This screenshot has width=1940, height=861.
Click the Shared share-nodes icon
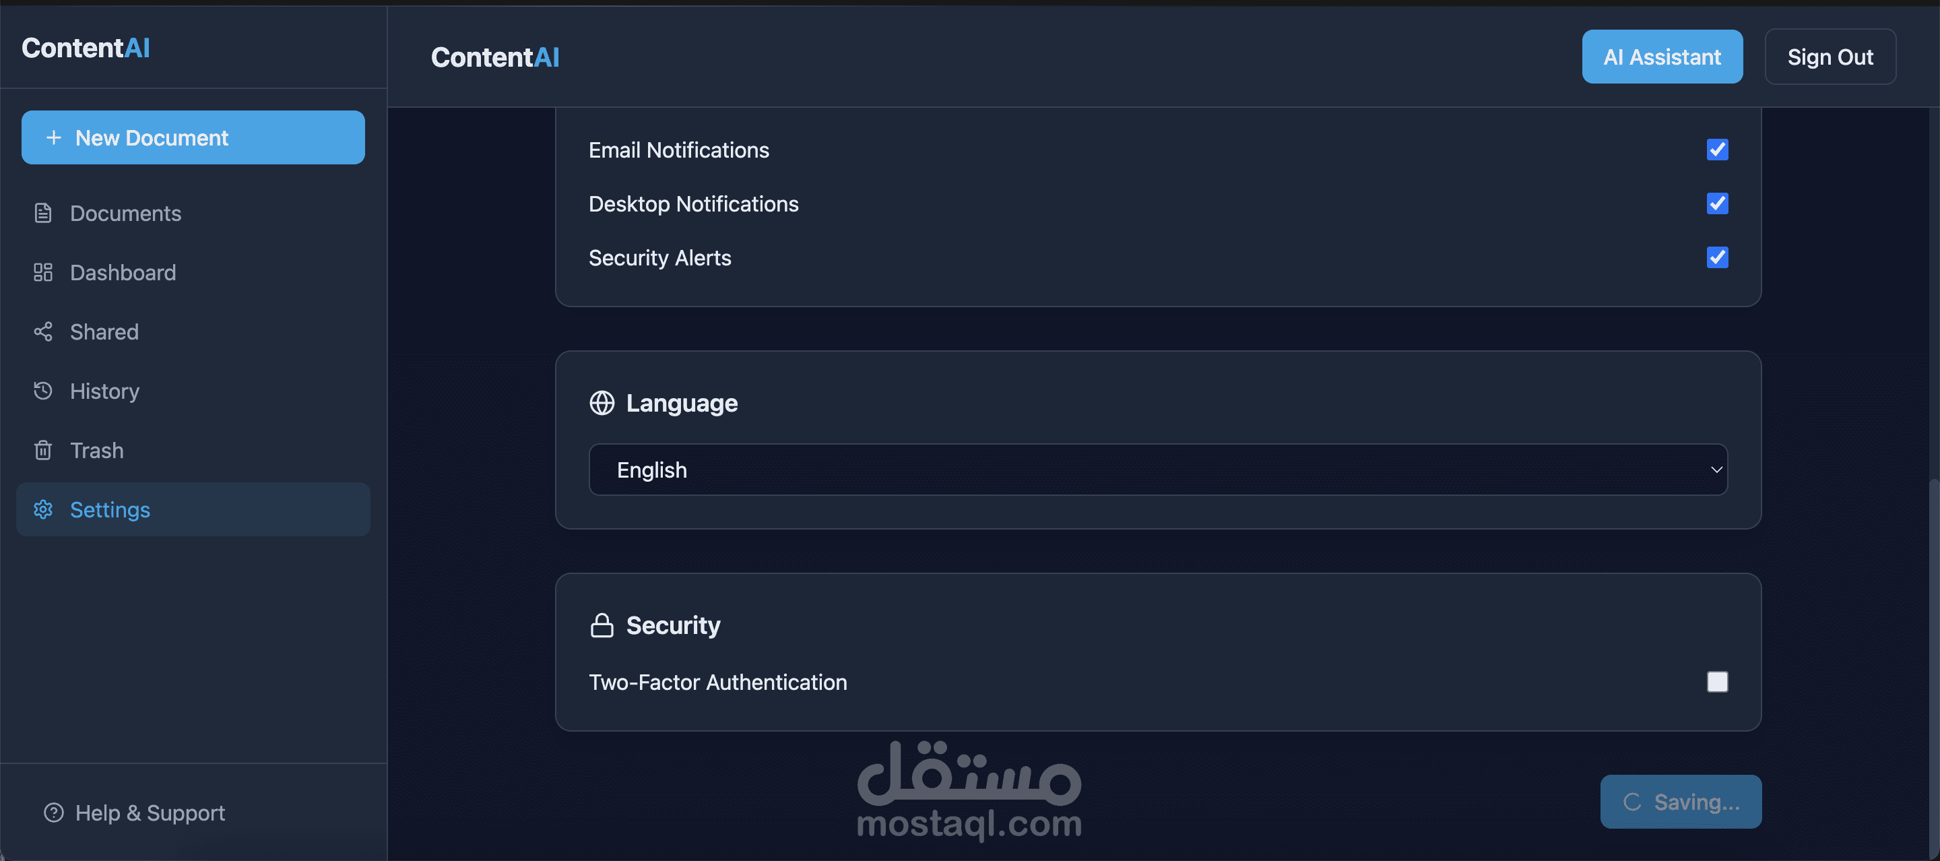(x=43, y=331)
